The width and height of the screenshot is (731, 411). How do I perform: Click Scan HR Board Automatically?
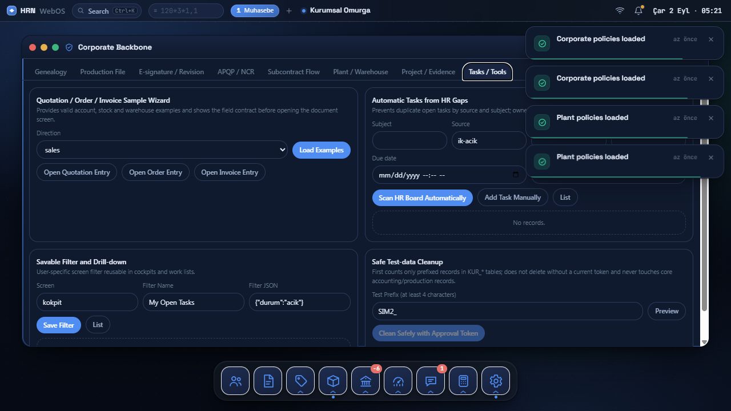423,198
